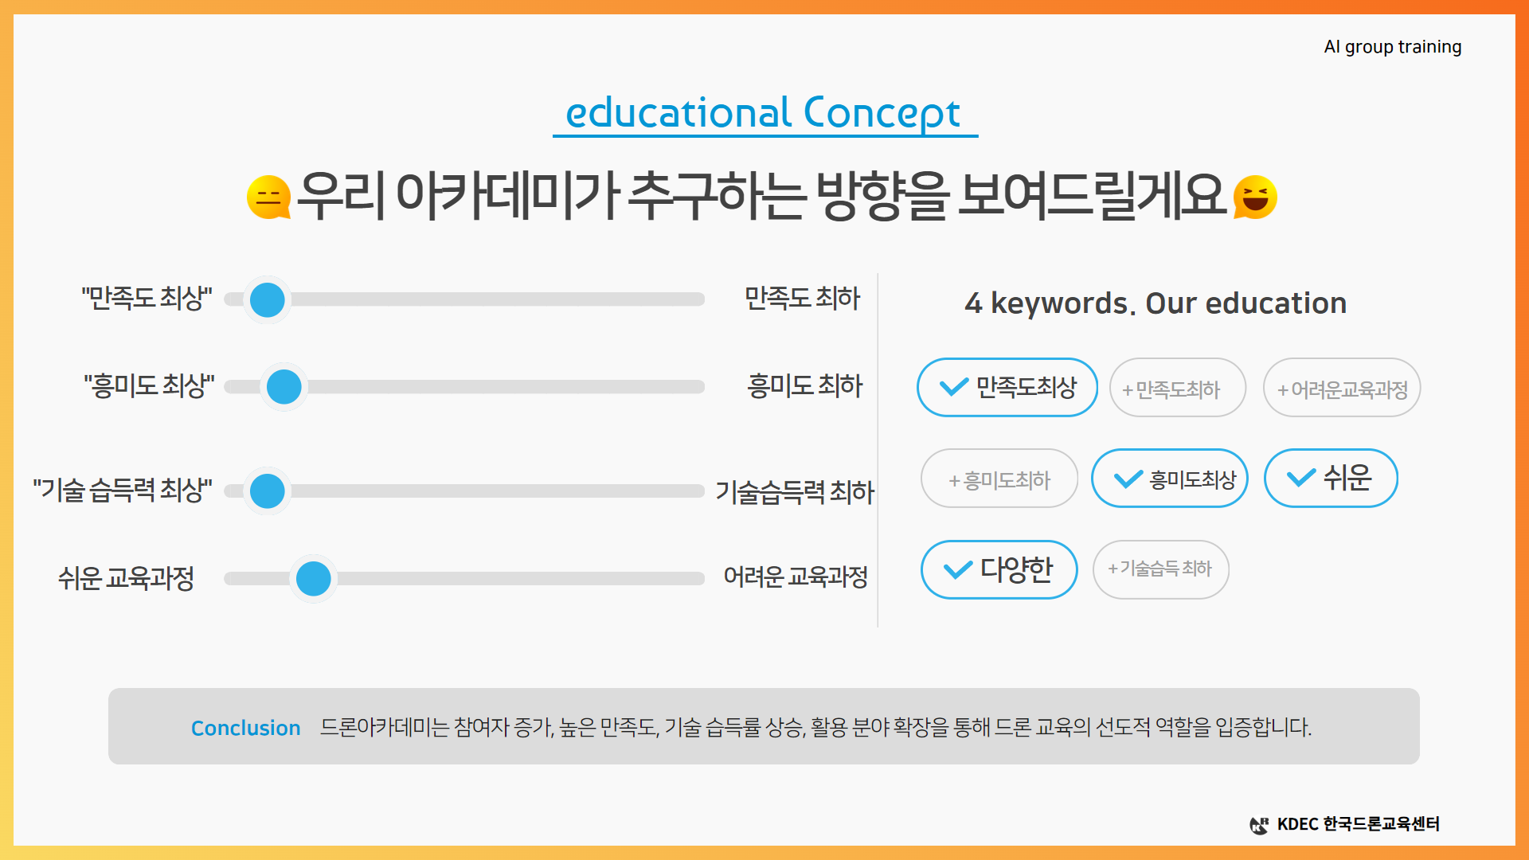Viewport: 1529px width, 860px height.
Task: Click the plus icon in 만족도최하 chip
Action: point(1127,390)
